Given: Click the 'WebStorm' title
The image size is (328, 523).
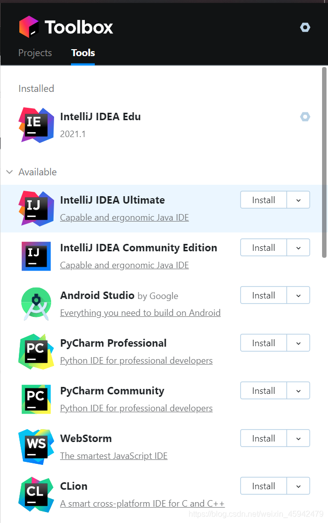Looking at the screenshot, I should click(86, 439).
